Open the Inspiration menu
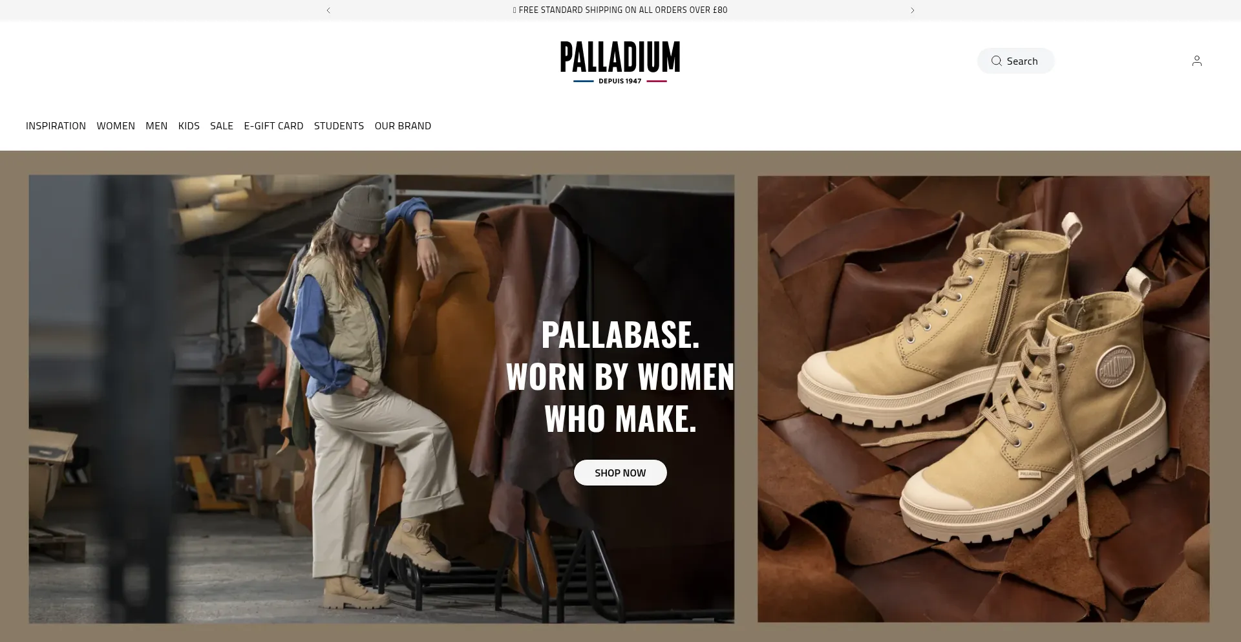Viewport: 1241px width, 642px height. click(x=56, y=126)
